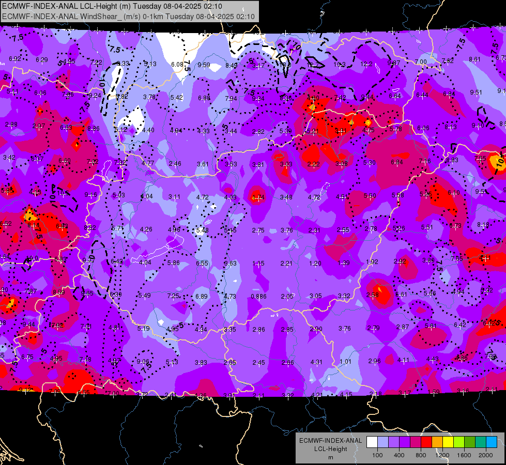Click the grid value '6.92'
The height and width of the screenshot is (465, 506).
pyautogui.click(x=15, y=59)
